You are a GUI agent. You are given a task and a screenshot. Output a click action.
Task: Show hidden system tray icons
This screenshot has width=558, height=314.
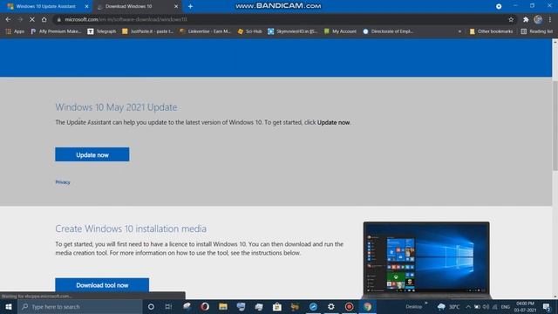click(x=468, y=307)
